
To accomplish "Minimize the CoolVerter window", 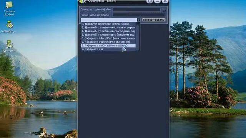I will 157,2.
